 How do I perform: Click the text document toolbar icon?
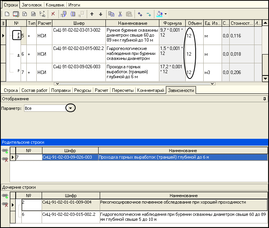(25, 14)
